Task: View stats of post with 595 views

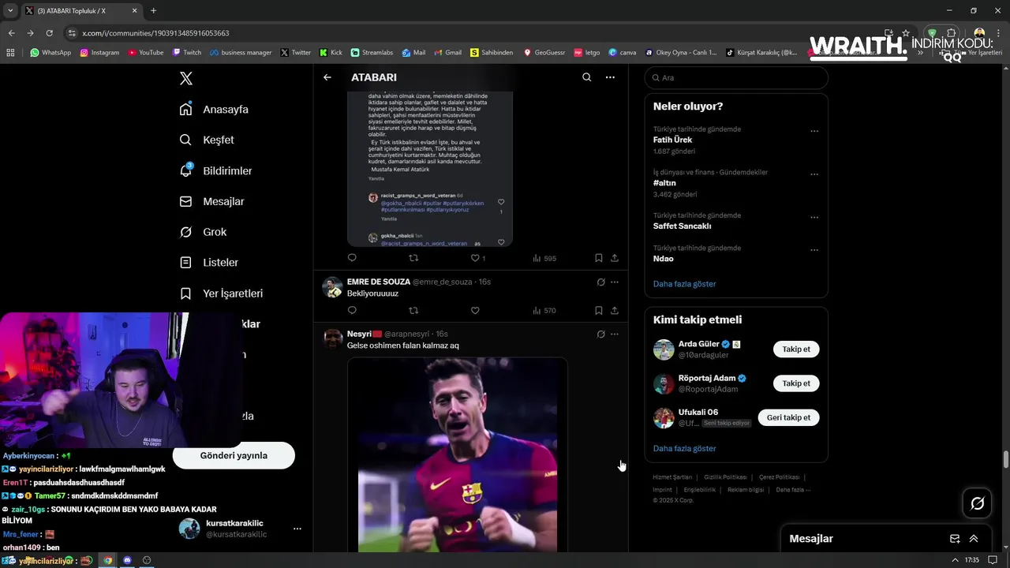Action: 544,258
